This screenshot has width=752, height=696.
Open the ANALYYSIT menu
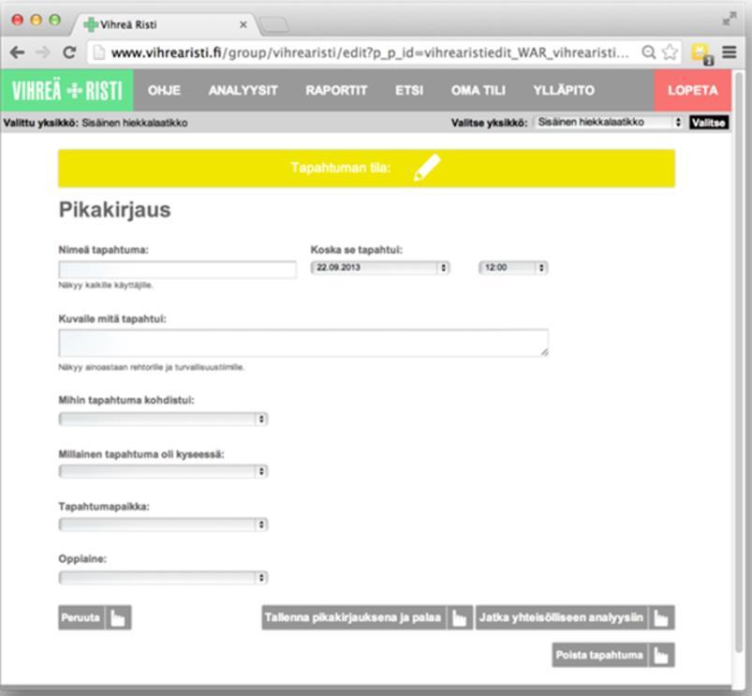click(x=243, y=90)
